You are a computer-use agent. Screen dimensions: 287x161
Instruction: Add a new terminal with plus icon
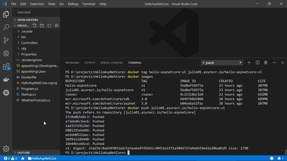(x=249, y=63)
